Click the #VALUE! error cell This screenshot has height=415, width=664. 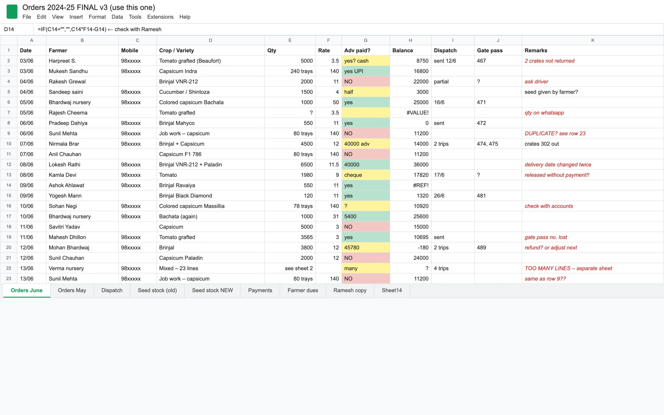pyautogui.click(x=411, y=113)
